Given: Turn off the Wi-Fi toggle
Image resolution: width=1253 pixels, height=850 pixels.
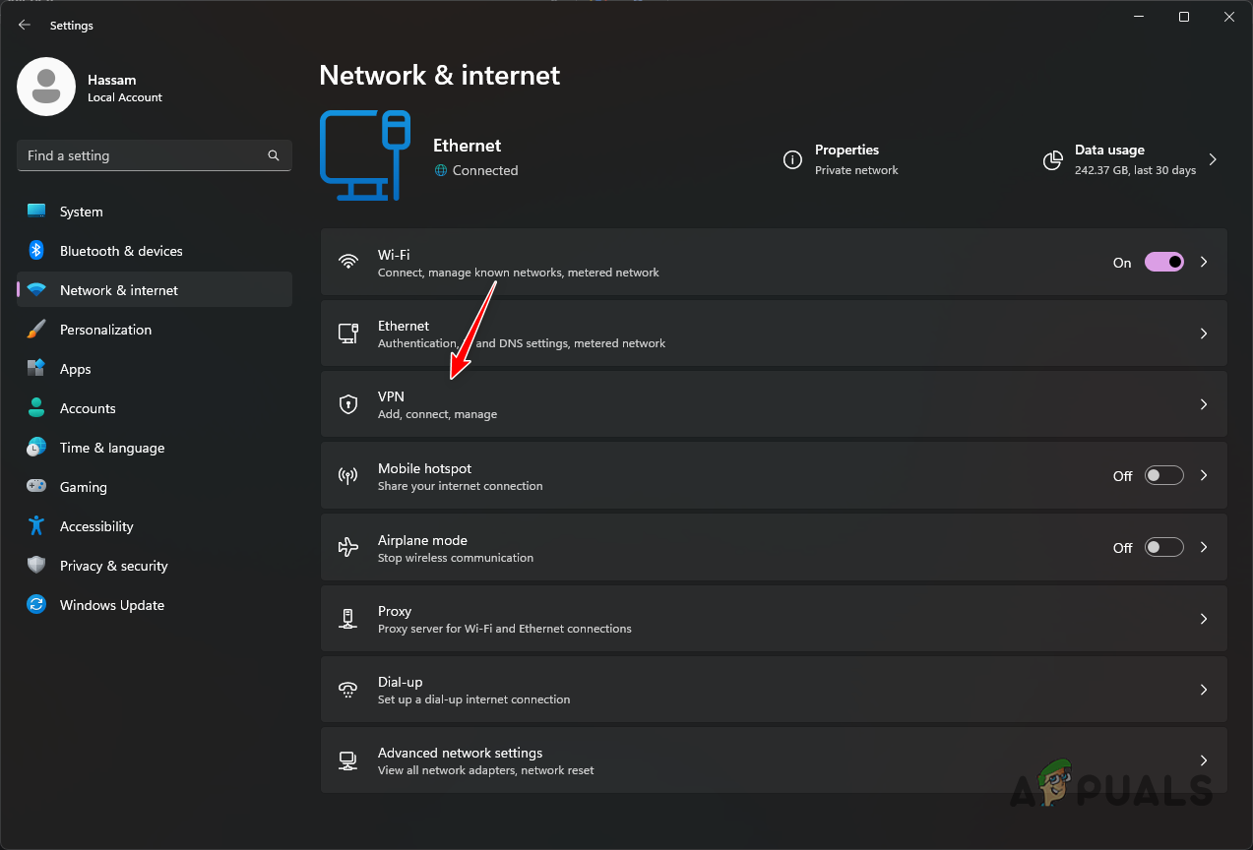Looking at the screenshot, I should pos(1163,262).
